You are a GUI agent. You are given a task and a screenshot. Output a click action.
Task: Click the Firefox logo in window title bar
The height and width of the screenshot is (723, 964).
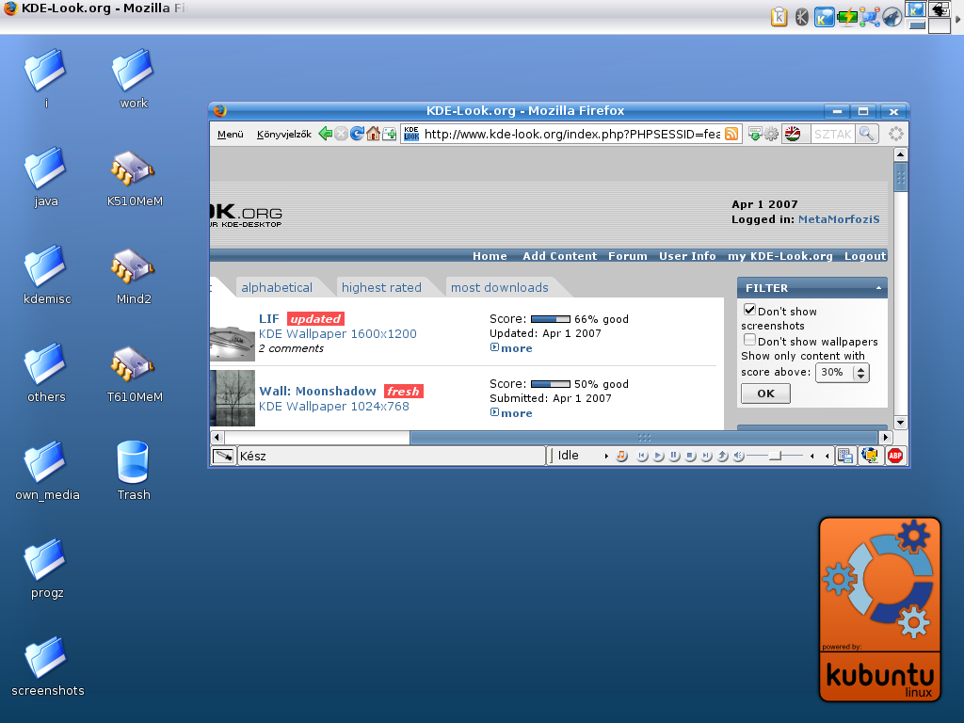pyautogui.click(x=220, y=111)
